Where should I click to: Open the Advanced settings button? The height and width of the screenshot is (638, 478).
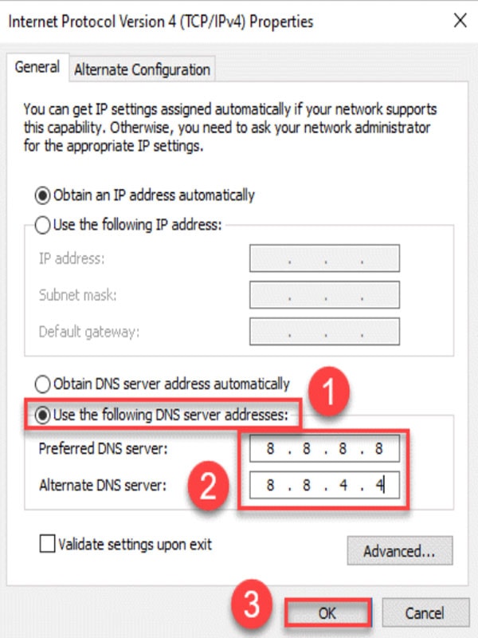(x=400, y=551)
